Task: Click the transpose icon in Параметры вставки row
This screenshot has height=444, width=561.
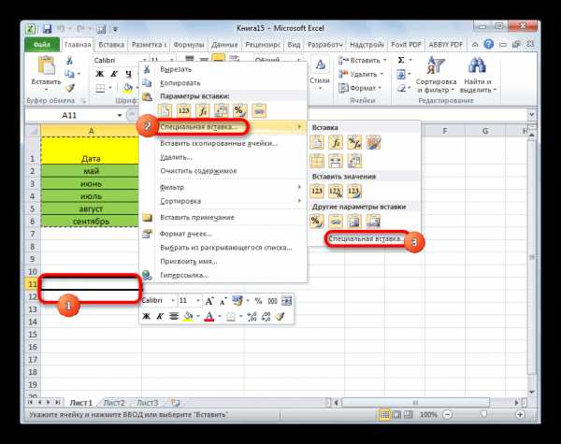Action: 221,111
